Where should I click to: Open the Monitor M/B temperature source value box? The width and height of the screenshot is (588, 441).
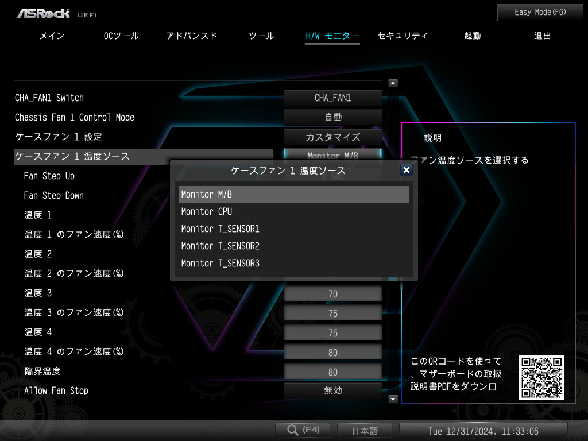332,154
